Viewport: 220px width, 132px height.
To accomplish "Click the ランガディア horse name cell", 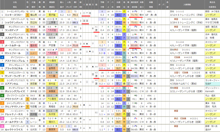I will coord(12,30).
